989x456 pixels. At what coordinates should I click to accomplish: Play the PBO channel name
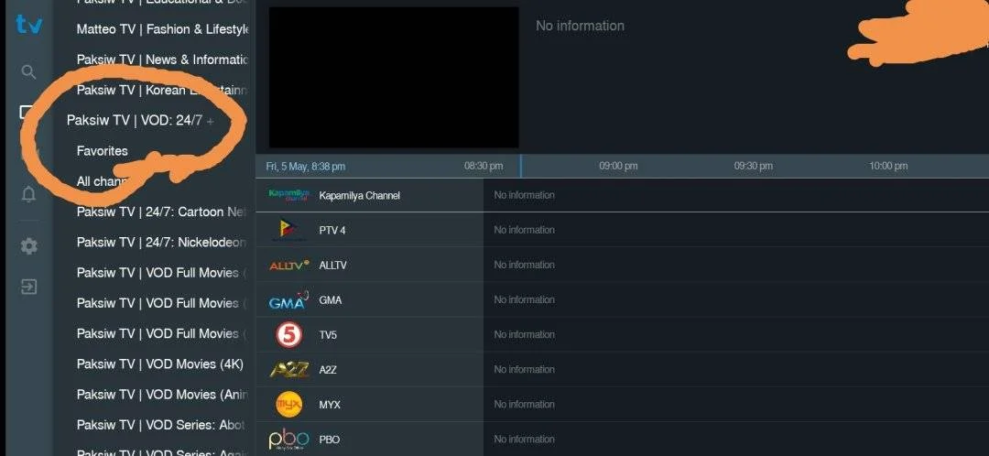click(330, 440)
